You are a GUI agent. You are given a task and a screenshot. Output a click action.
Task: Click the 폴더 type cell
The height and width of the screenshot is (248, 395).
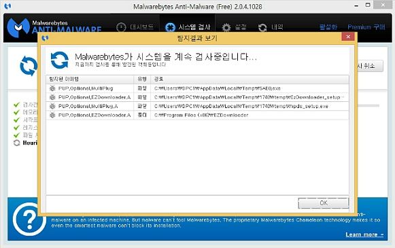tap(142, 115)
